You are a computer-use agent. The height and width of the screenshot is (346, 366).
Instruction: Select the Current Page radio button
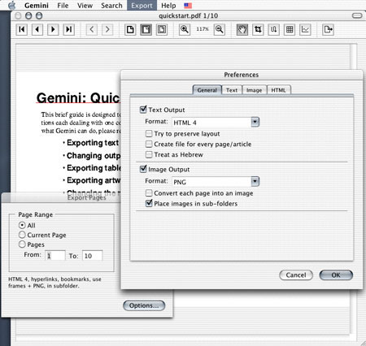point(22,235)
